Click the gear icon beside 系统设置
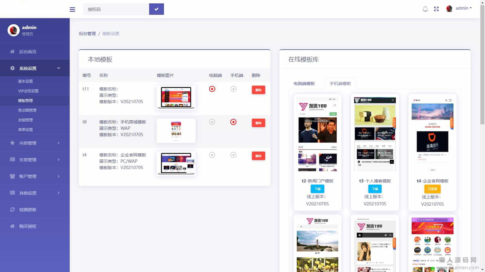Image resolution: width=485 pixels, height=272 pixels. coord(12,68)
